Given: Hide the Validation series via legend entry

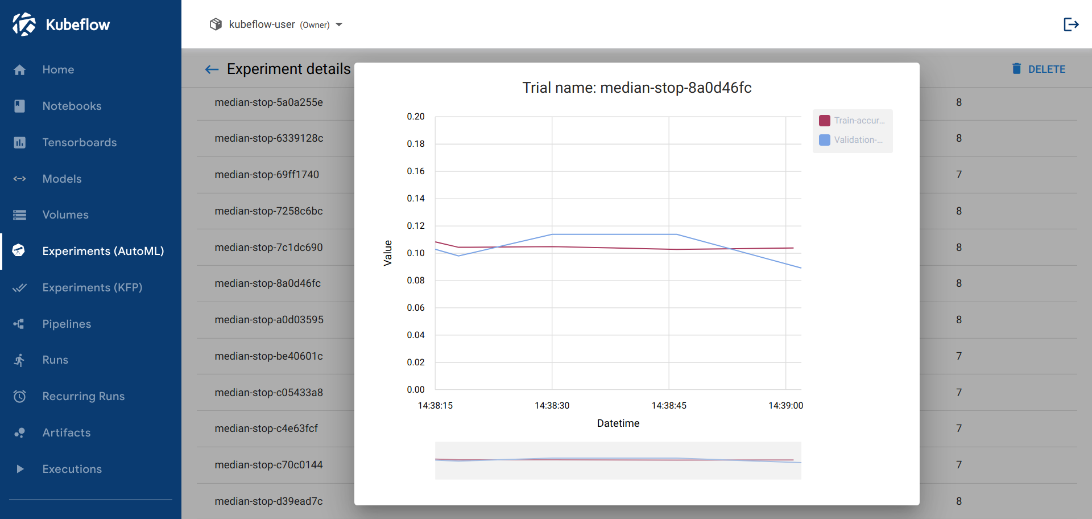Looking at the screenshot, I should click(851, 139).
